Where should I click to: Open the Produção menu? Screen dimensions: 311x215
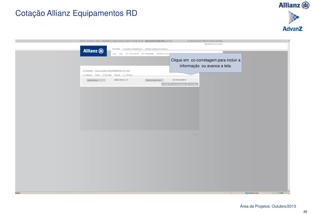pyautogui.click(x=116, y=49)
